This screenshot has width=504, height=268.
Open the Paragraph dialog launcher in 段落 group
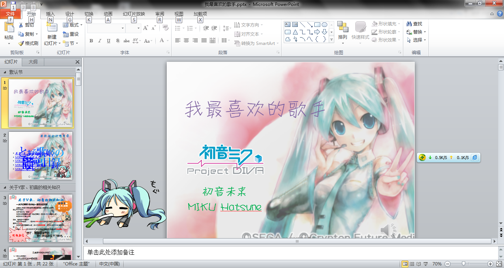278,53
